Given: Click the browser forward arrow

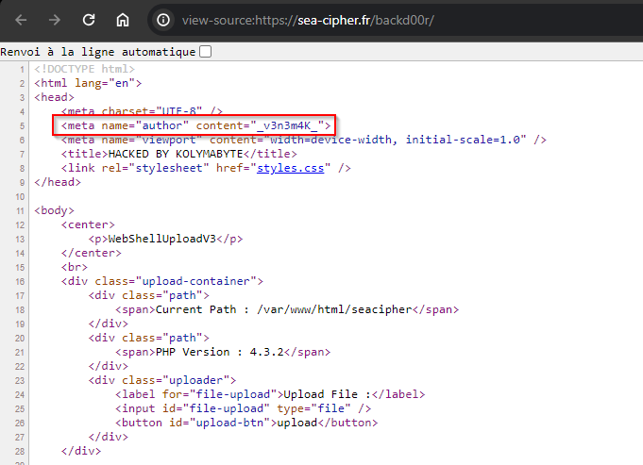Looking at the screenshot, I should tap(54, 19).
